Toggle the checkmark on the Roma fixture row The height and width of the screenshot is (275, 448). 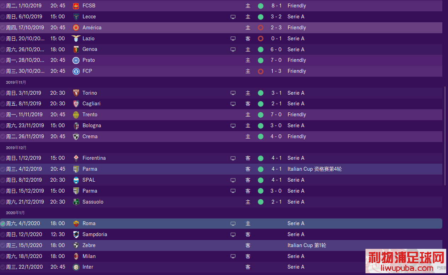3,223
